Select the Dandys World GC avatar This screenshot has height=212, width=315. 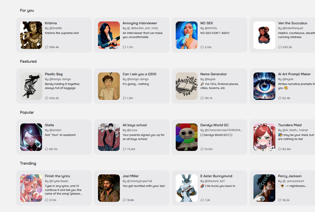pyautogui.click(x=187, y=137)
